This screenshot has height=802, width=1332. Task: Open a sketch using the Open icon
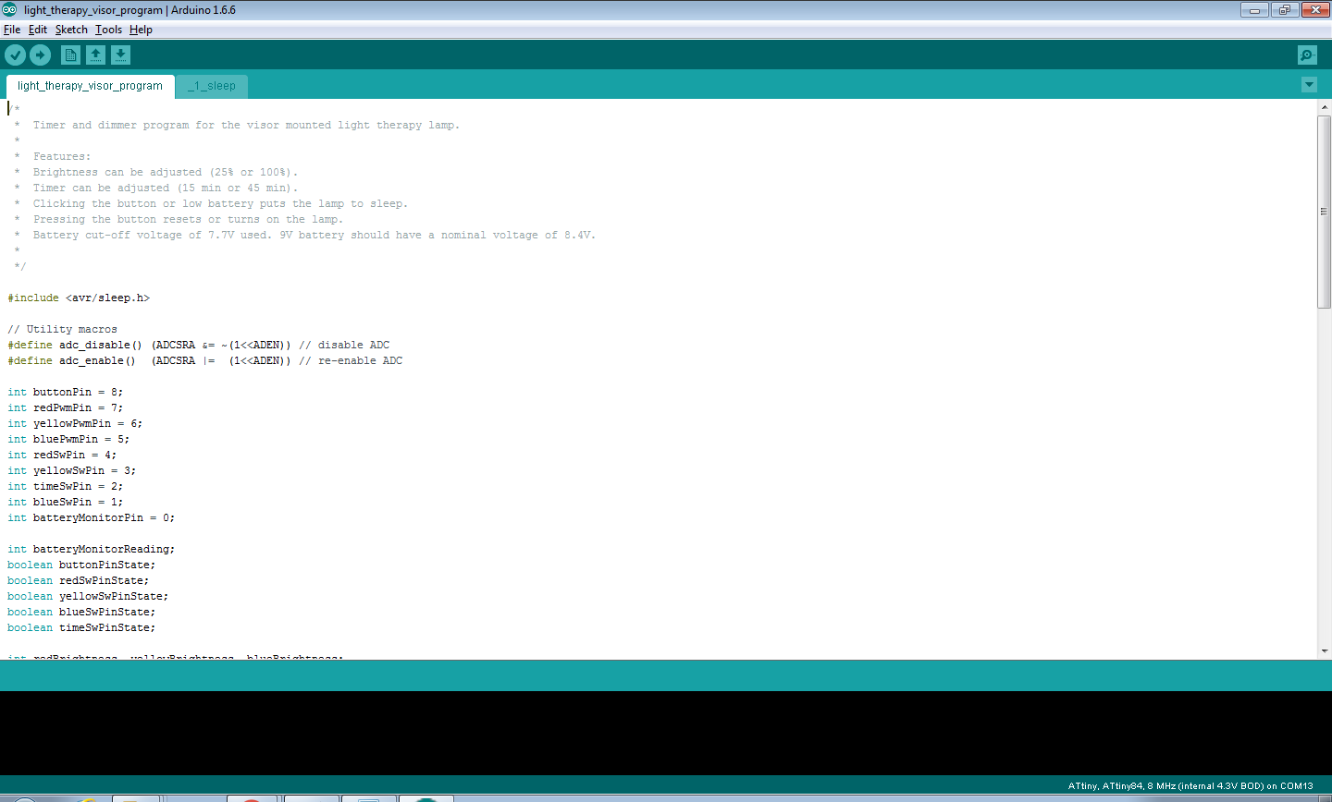click(95, 55)
